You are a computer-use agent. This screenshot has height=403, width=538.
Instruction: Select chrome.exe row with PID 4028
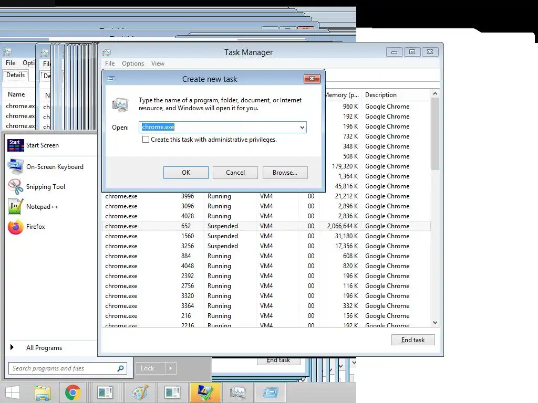tap(266, 216)
